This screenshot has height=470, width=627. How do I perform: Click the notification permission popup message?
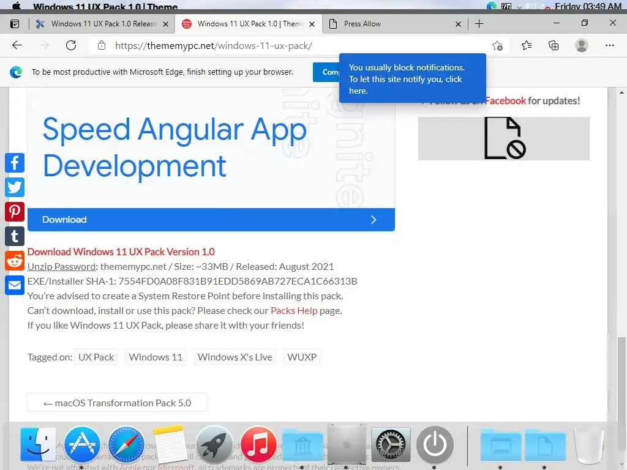click(x=412, y=79)
